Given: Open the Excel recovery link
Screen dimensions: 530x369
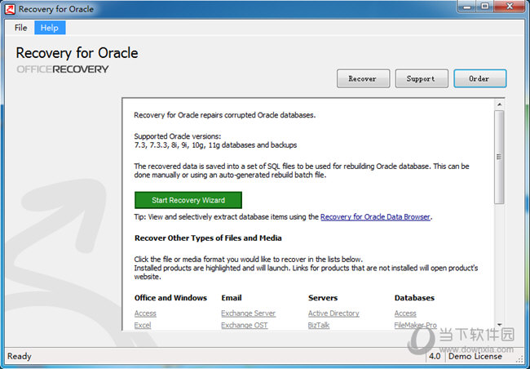Looking at the screenshot, I should click(143, 326).
